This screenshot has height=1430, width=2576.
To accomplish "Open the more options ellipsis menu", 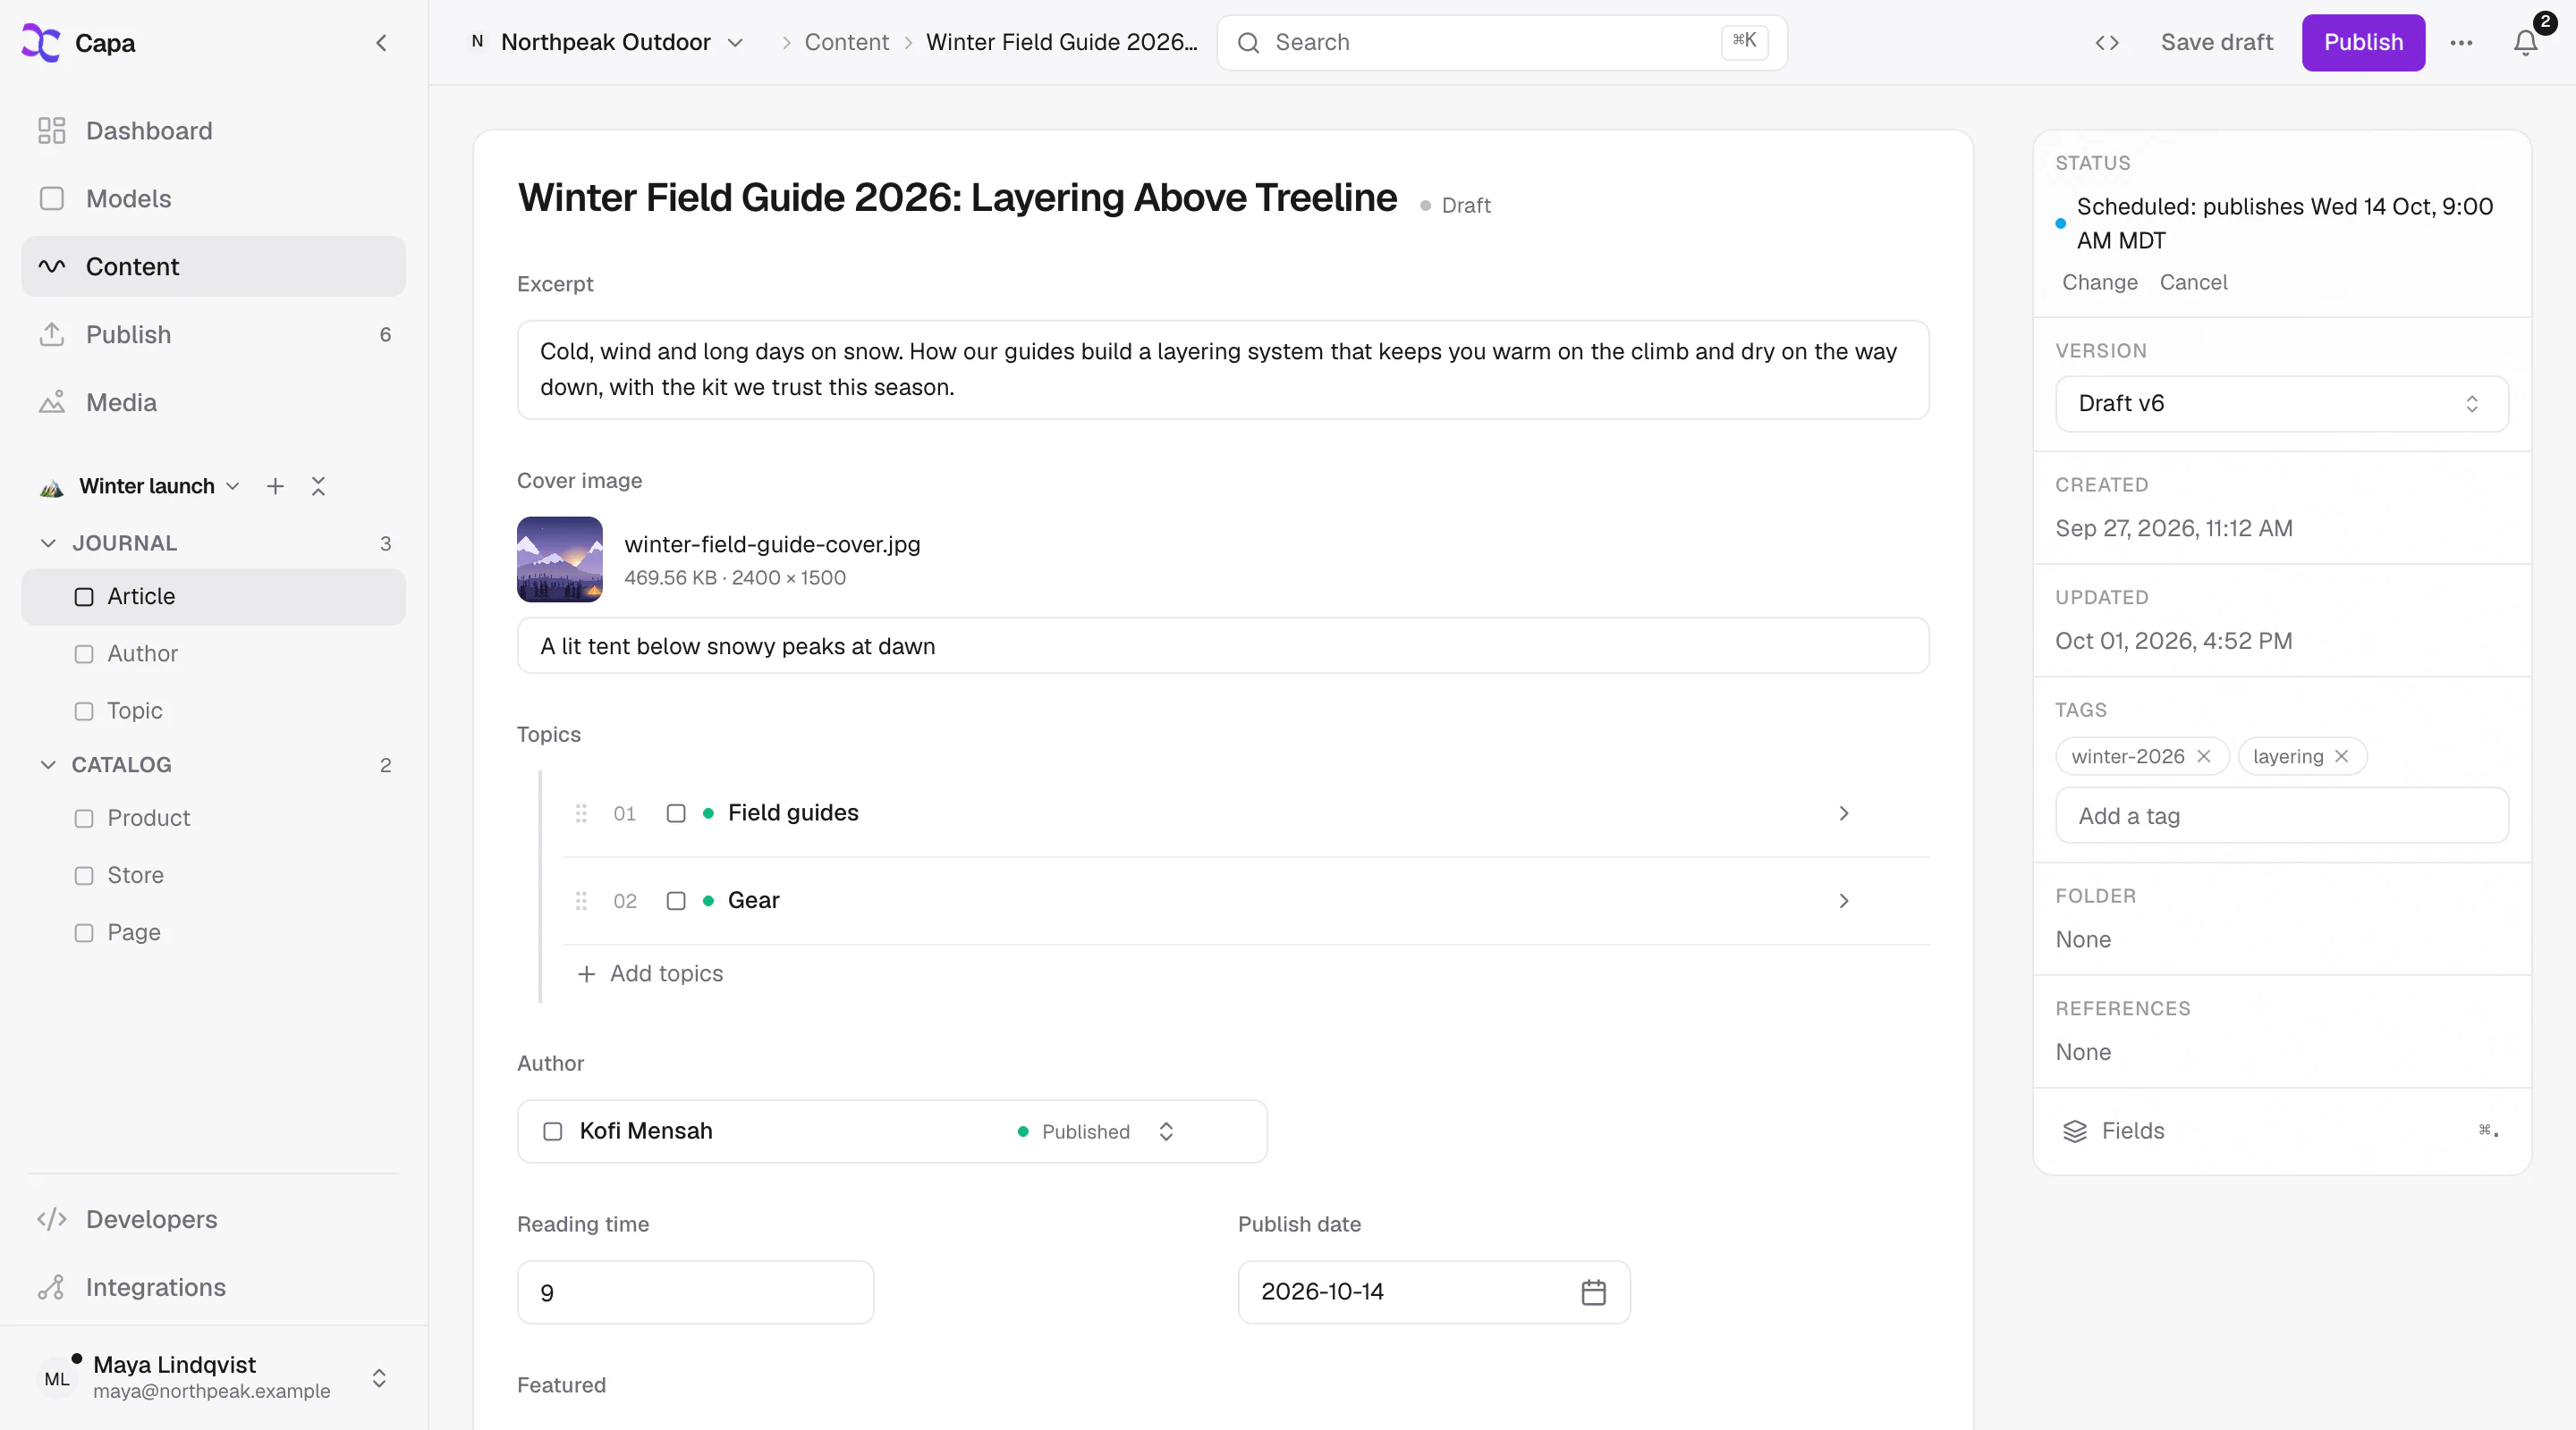I will (2461, 43).
